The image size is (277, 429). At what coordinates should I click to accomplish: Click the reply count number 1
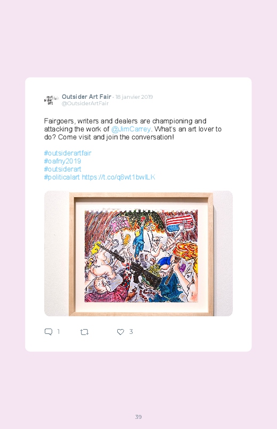click(59, 332)
